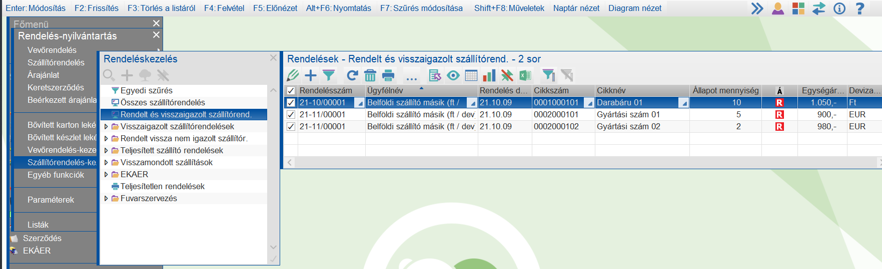
Task: Click the crossed pin icon in Rendelések toolbar
Action: pyautogui.click(x=507, y=75)
